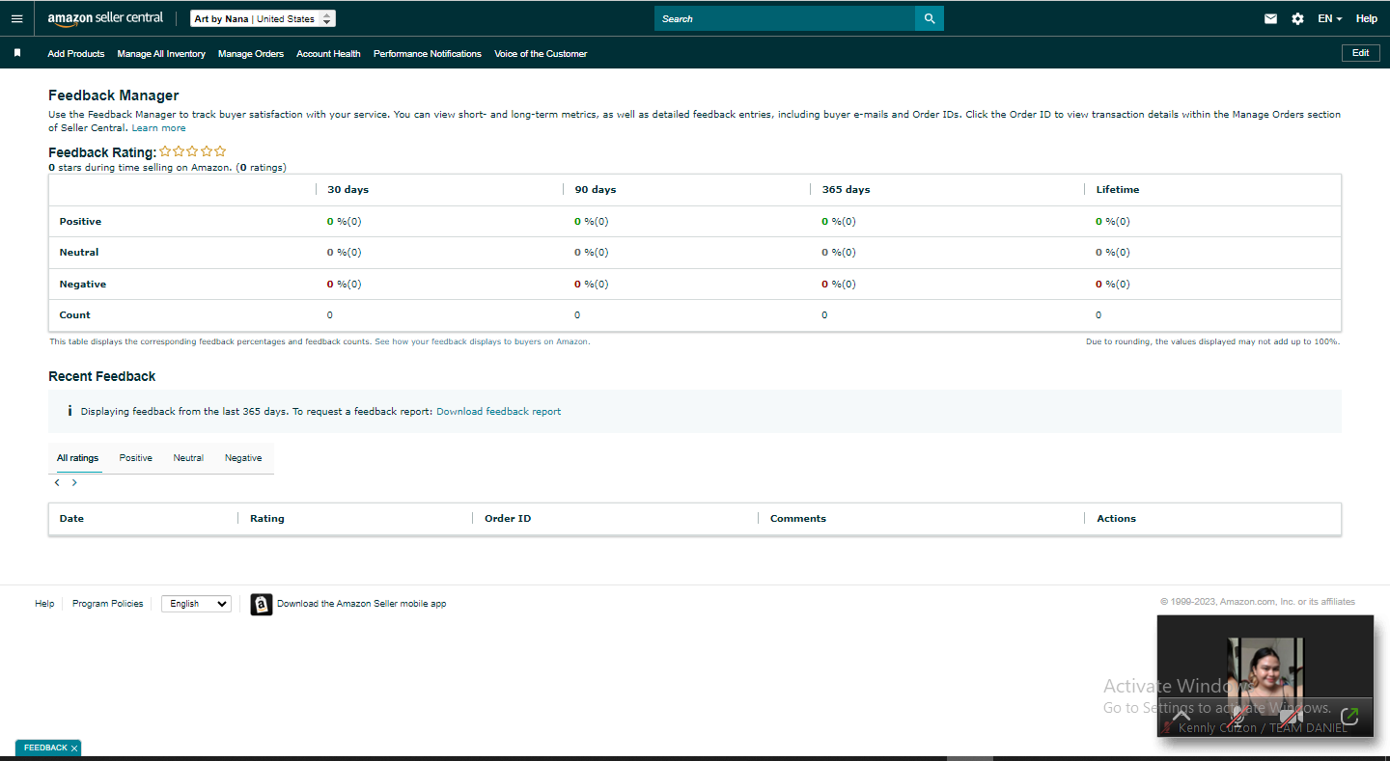The image size is (1390, 761).
Task: Open the hamburger main menu
Action: 16,18
